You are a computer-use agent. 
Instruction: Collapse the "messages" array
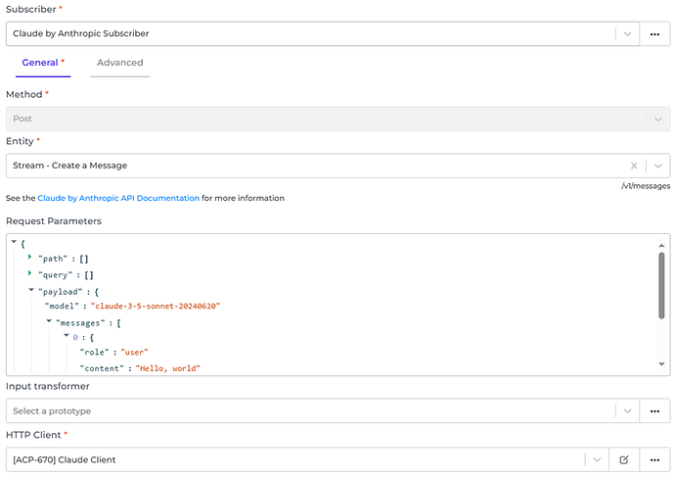(x=49, y=321)
